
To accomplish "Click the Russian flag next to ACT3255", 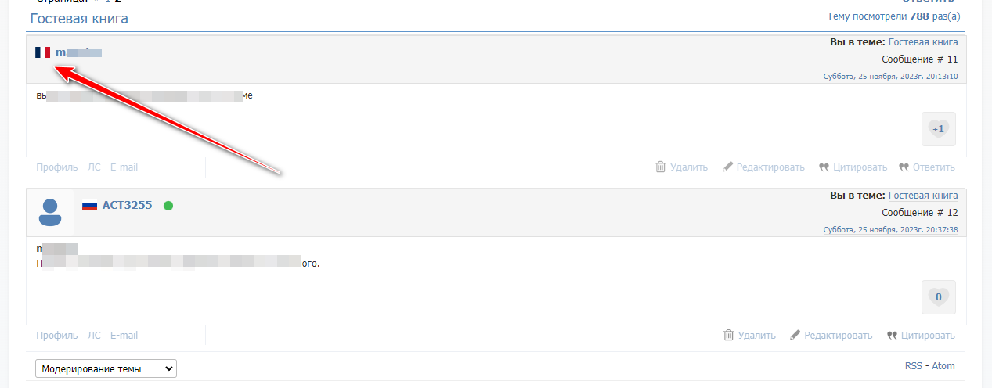I will (89, 206).
